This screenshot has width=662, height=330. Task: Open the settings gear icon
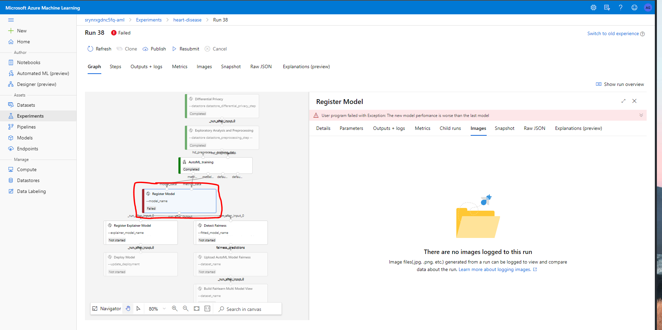[593, 7]
